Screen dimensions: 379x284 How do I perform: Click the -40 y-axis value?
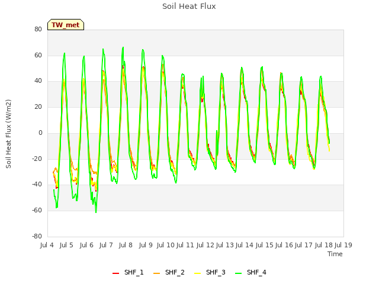pos(37,185)
